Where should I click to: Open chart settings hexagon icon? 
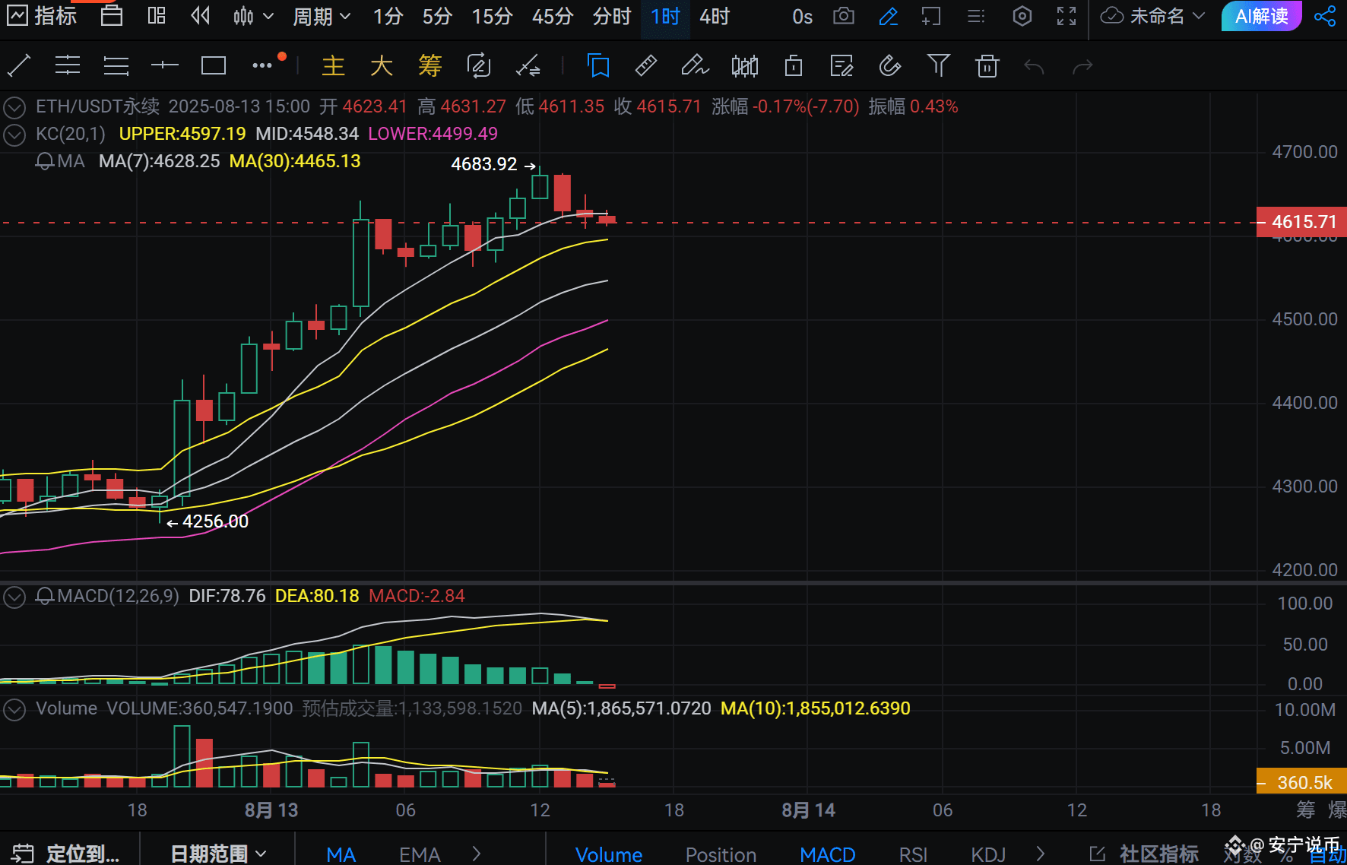[x=1022, y=16]
